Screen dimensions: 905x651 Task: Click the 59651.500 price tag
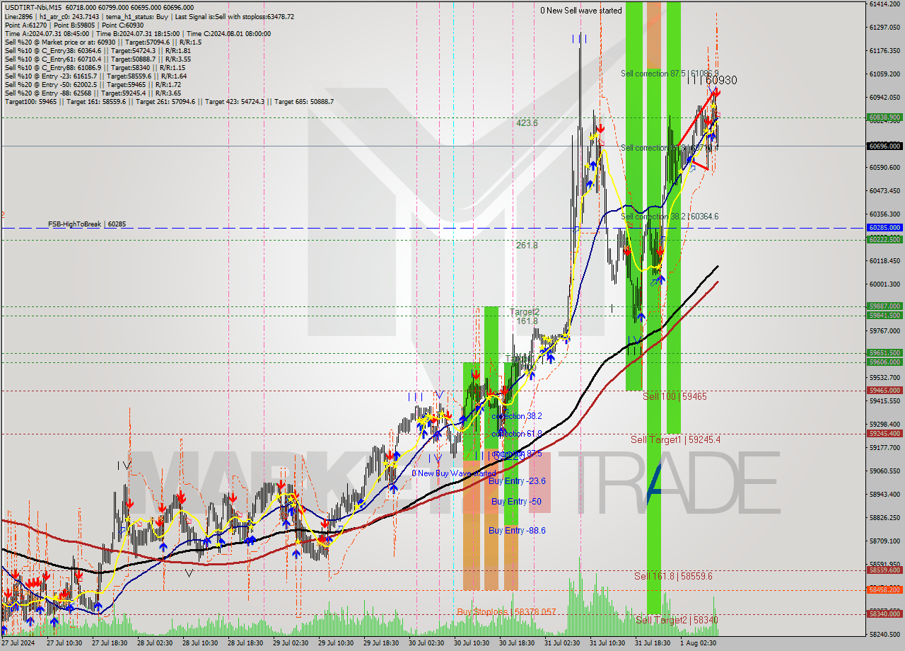pos(884,353)
